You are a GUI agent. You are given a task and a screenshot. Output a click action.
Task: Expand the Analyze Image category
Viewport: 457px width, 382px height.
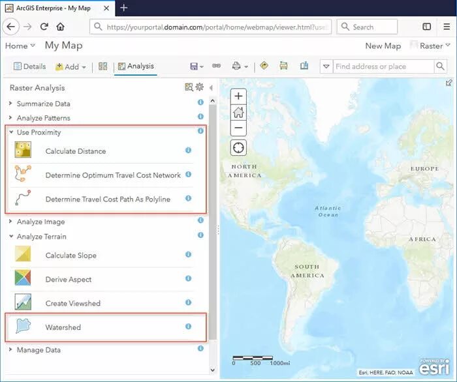10,222
